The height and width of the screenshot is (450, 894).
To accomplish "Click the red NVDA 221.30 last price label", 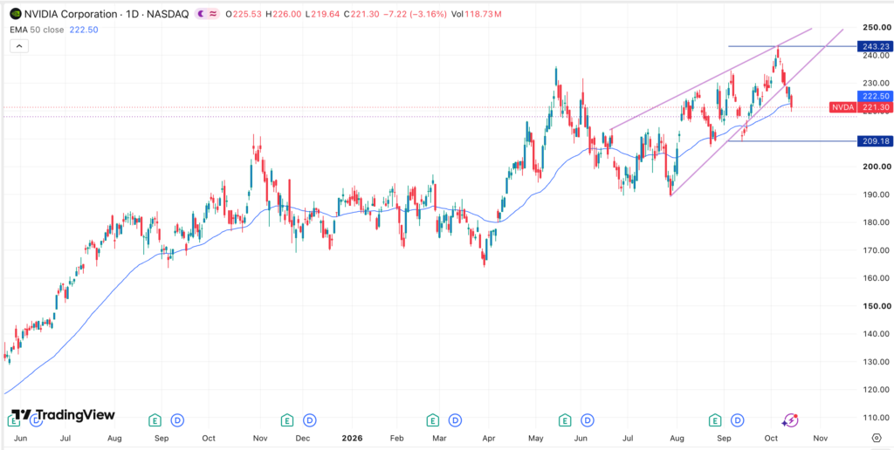I will click(861, 107).
